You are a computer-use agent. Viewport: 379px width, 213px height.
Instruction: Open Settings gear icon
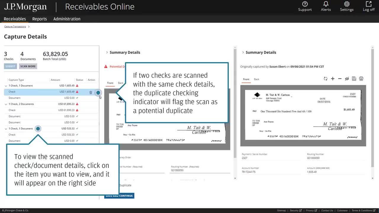coord(346,6)
